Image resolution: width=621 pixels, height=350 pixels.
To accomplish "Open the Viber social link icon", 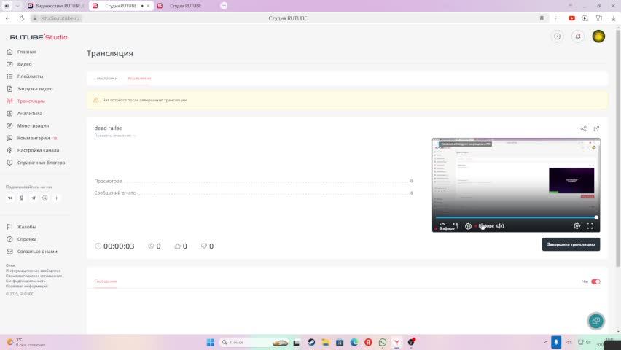I will (x=44, y=198).
